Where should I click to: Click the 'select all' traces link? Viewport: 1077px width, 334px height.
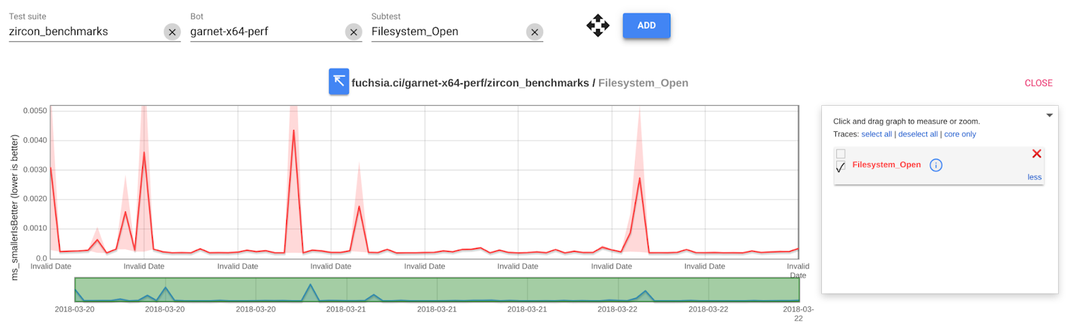876,134
